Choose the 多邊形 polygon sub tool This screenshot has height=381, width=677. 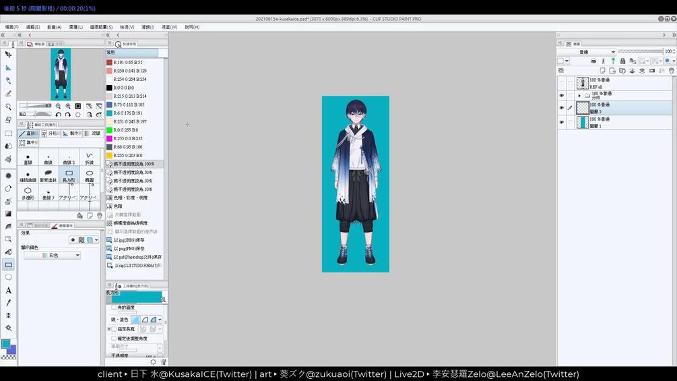click(x=28, y=193)
